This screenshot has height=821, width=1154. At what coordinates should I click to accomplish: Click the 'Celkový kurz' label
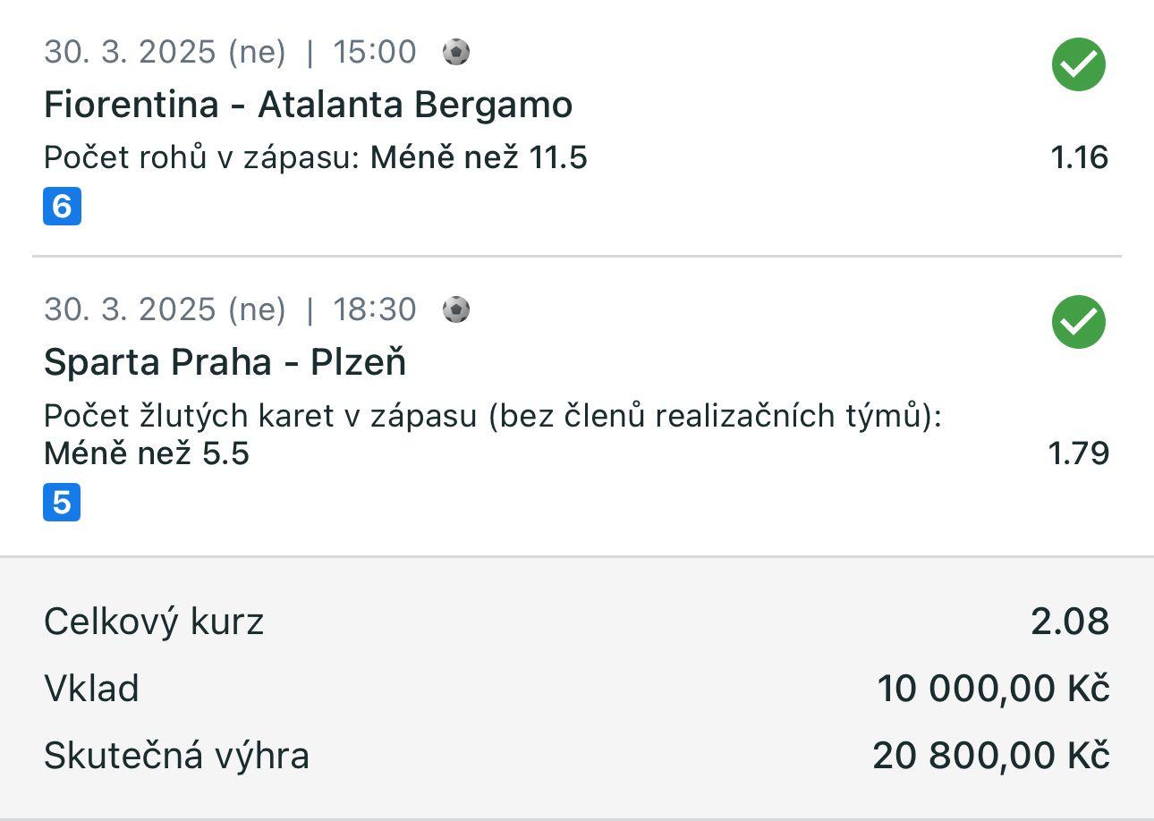tap(154, 622)
